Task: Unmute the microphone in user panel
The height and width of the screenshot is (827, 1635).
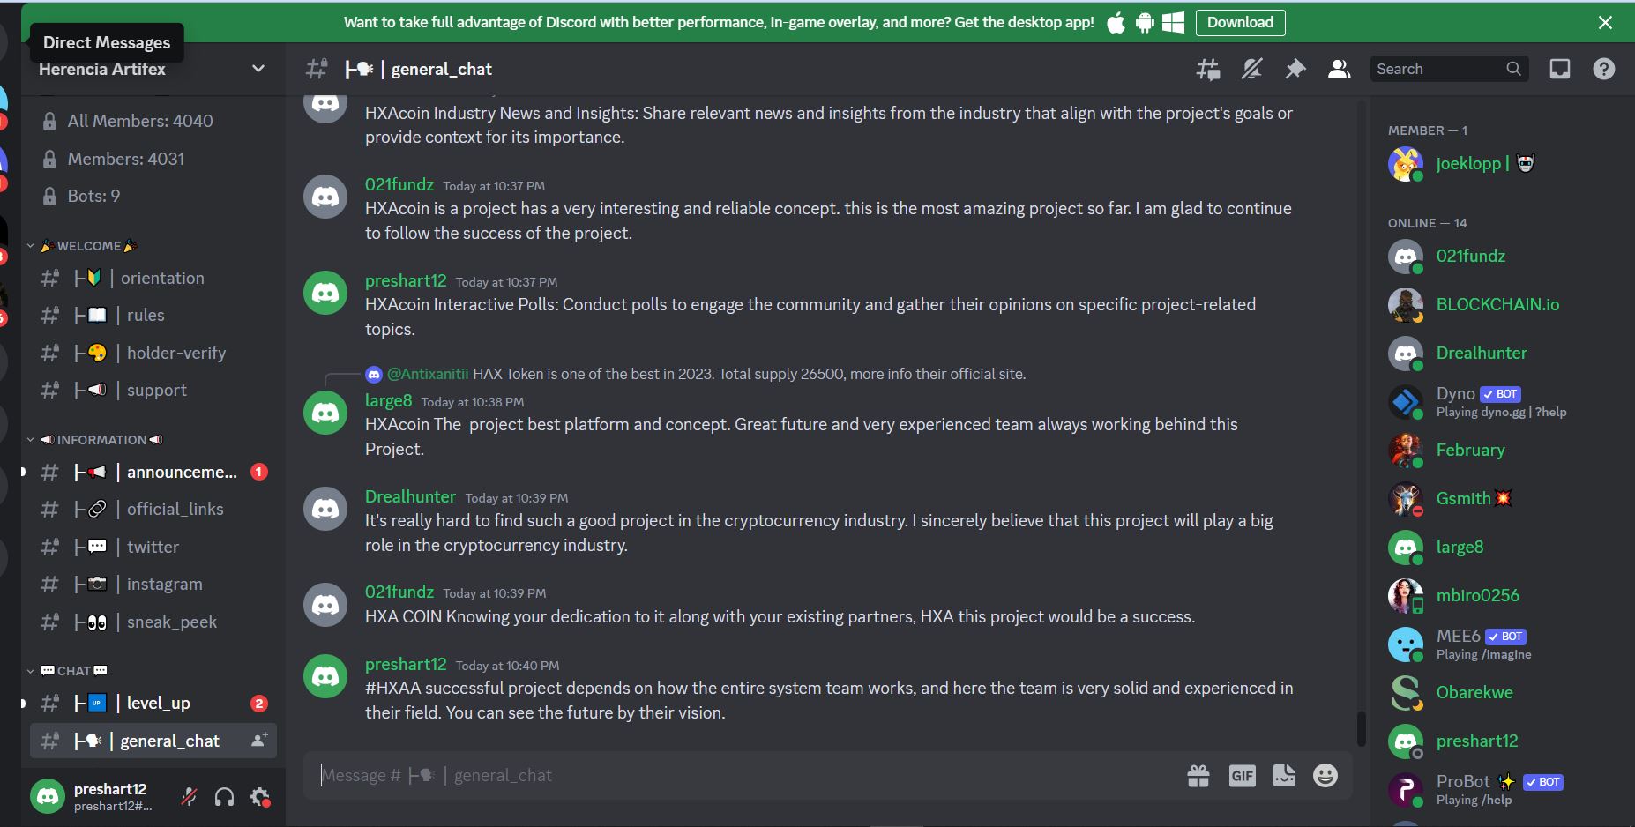Action: (x=189, y=797)
